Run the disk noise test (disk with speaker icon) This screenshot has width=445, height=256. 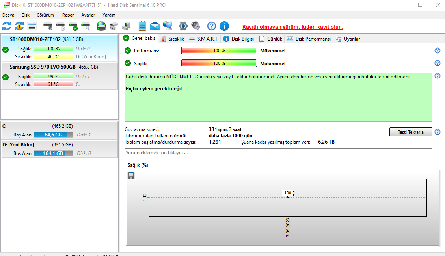click(48, 26)
